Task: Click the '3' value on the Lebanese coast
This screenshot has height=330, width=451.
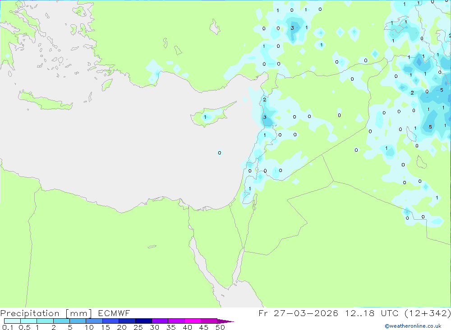Action: [x=265, y=117]
